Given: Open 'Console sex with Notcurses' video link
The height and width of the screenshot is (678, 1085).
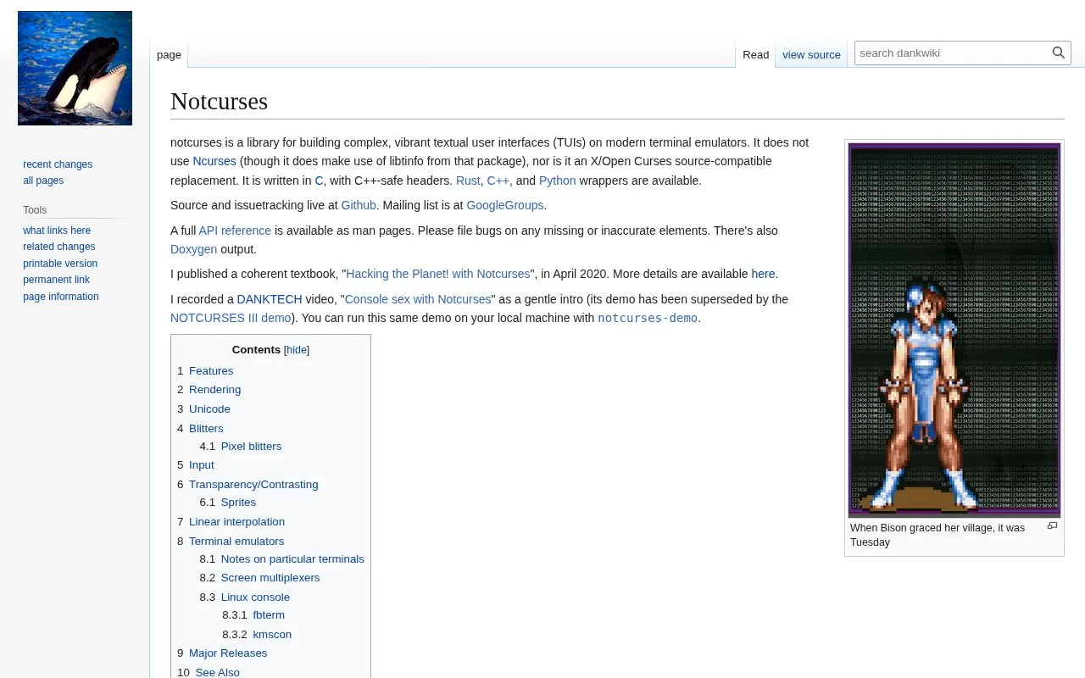Looking at the screenshot, I should click(x=418, y=299).
